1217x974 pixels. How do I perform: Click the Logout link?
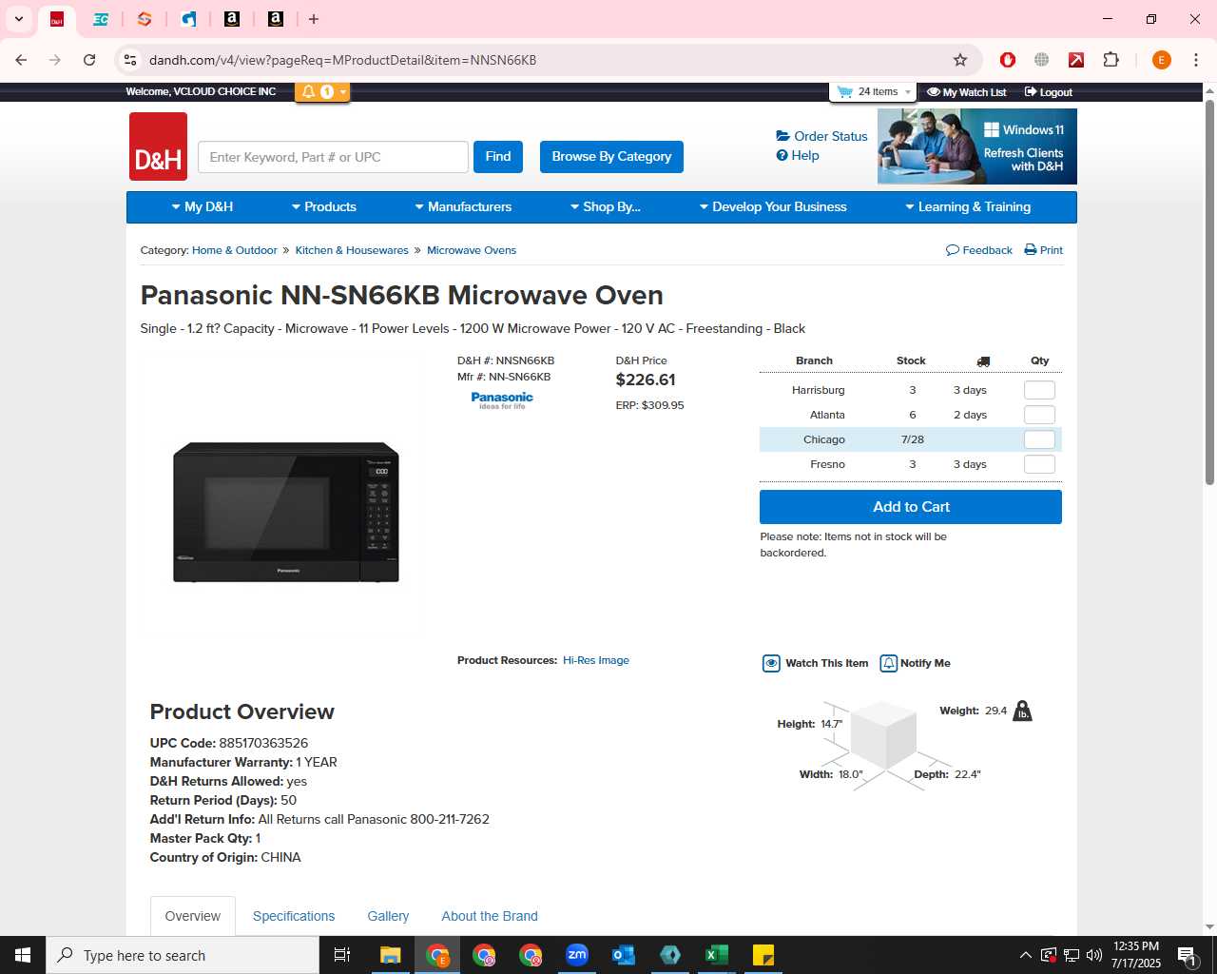pyautogui.click(x=1048, y=92)
